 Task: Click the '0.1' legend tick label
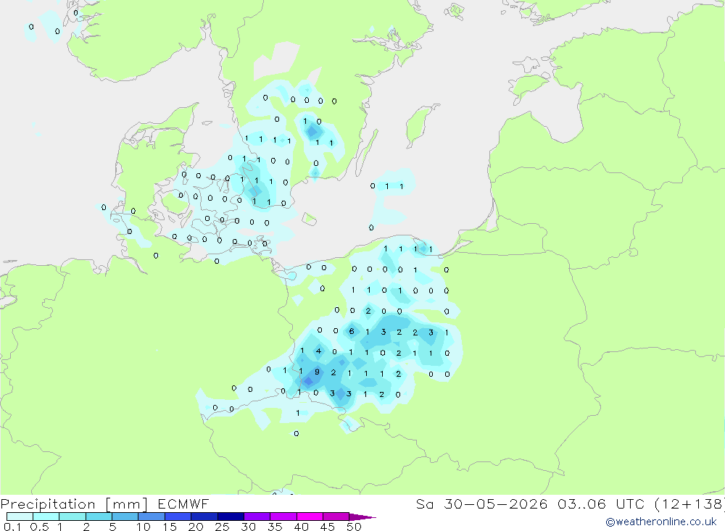click(12, 527)
